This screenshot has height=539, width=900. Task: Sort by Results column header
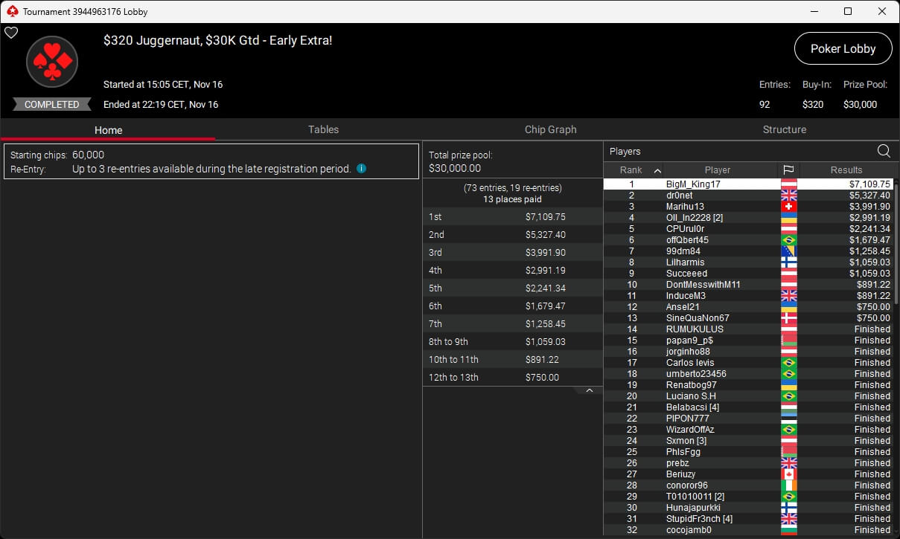pos(846,170)
